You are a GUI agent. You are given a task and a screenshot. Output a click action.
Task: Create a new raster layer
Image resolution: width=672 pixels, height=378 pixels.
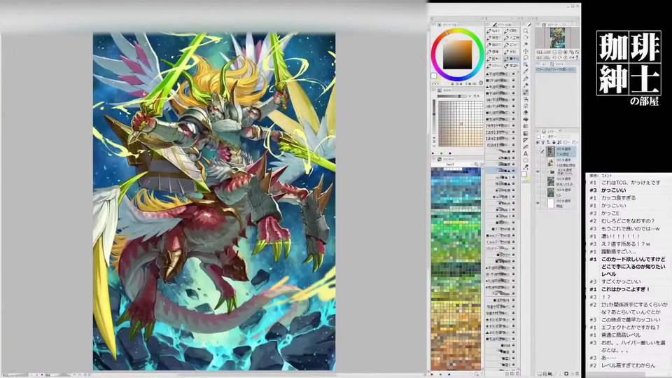[x=539, y=374]
